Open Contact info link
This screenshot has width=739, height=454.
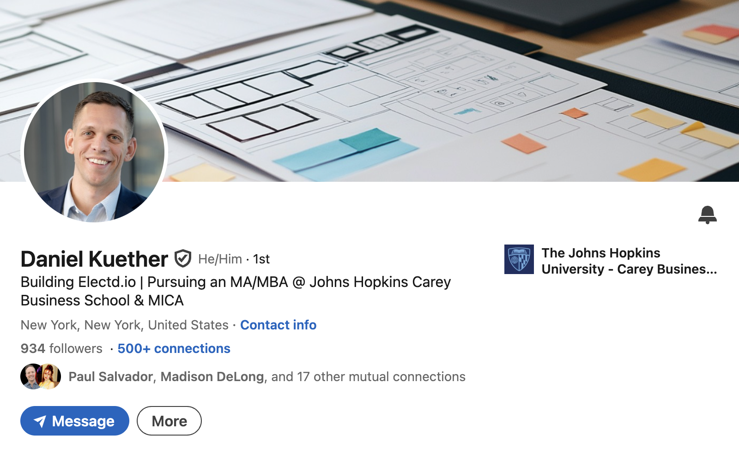pos(278,325)
